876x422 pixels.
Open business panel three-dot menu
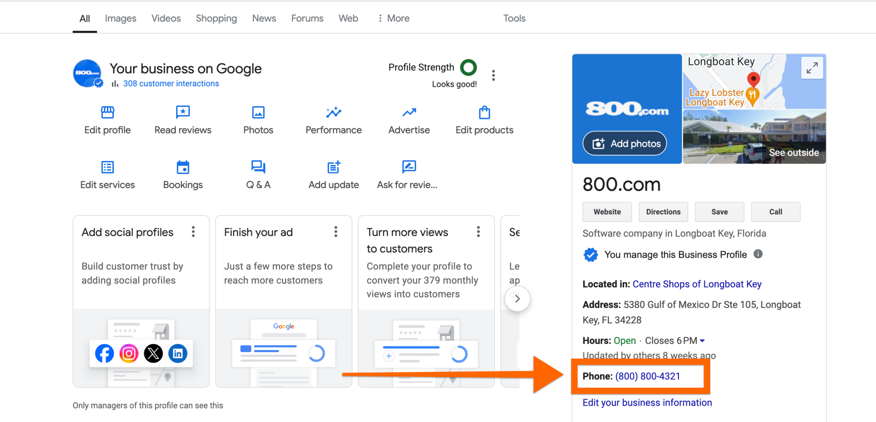(x=493, y=75)
